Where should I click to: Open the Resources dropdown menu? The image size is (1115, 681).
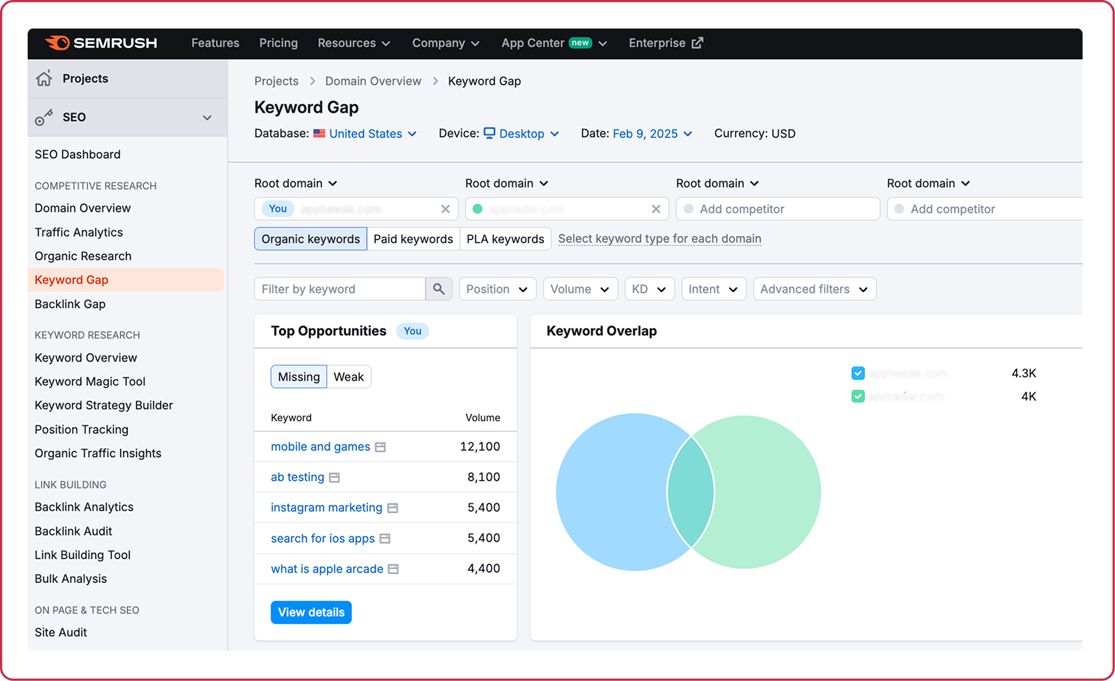354,43
